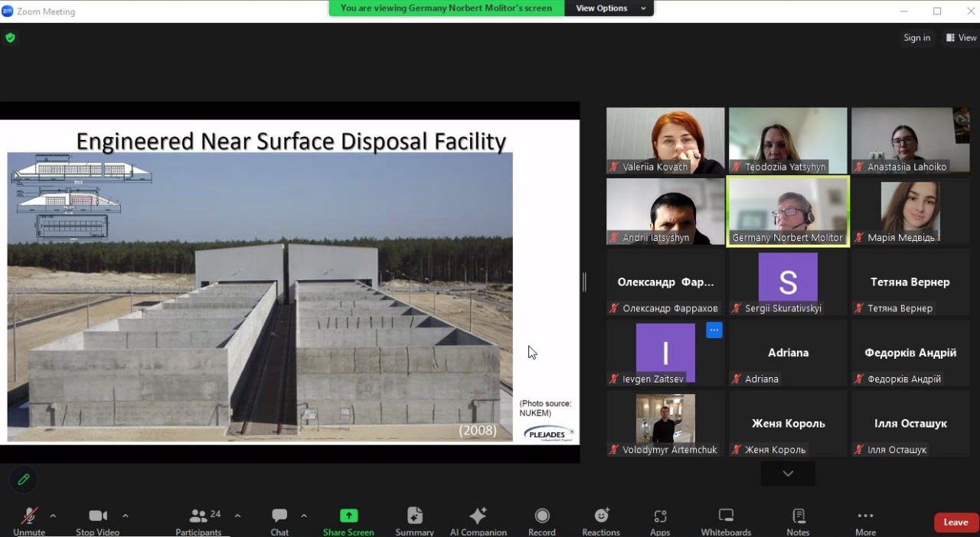Click the red Leave button
980x537 pixels.
coord(955,522)
